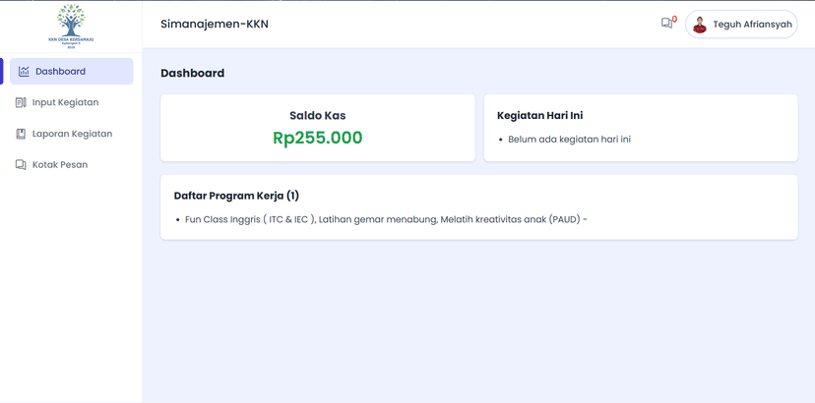Go to Input Kegiatan menu label

click(65, 102)
